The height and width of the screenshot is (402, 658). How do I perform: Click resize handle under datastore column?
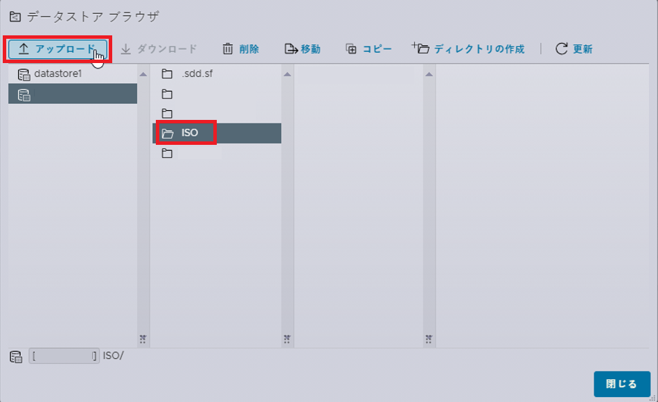[143, 339]
